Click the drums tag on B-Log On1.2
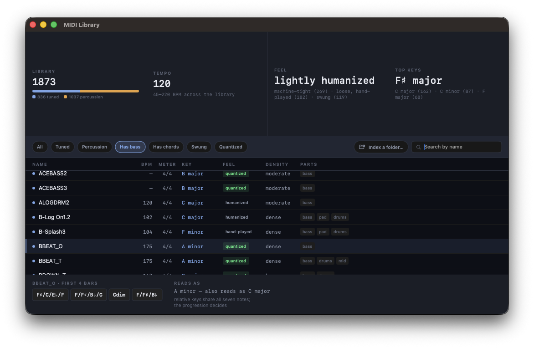 click(340, 217)
